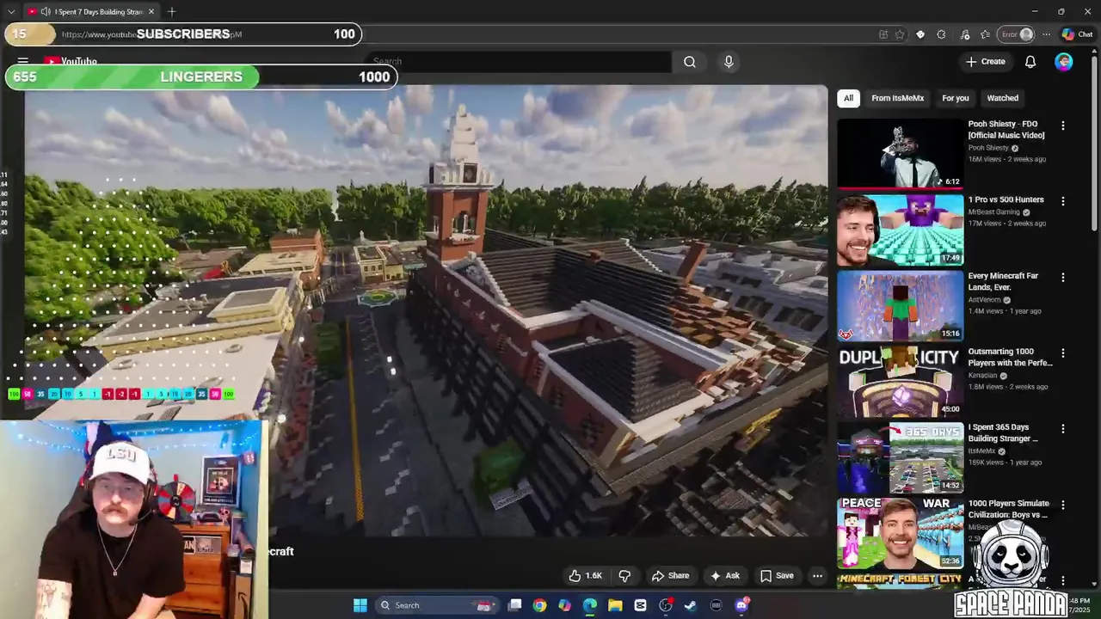The image size is (1101, 619).
Task: Open the YouTube account avatar menu
Action: tap(1064, 62)
